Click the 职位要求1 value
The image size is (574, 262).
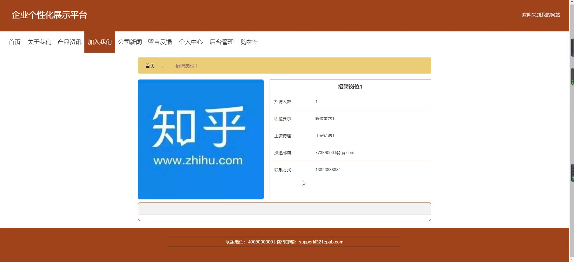325,118
